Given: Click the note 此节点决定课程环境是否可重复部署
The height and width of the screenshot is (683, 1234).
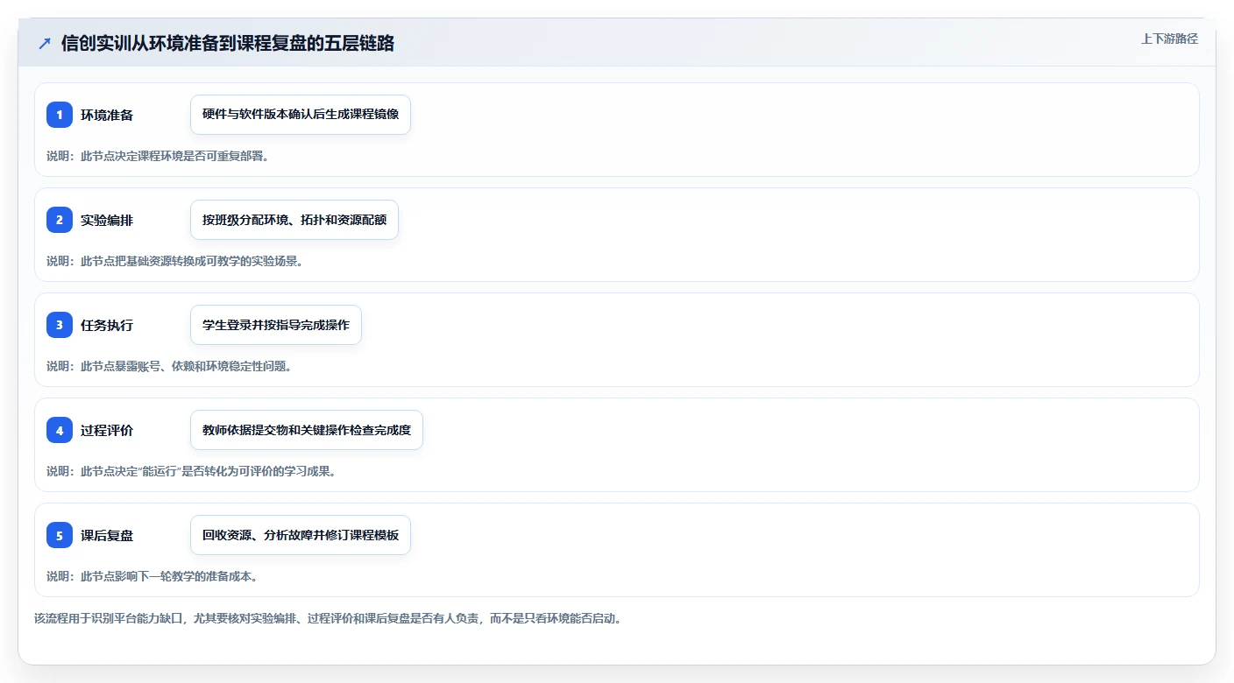Looking at the screenshot, I should 158,156.
